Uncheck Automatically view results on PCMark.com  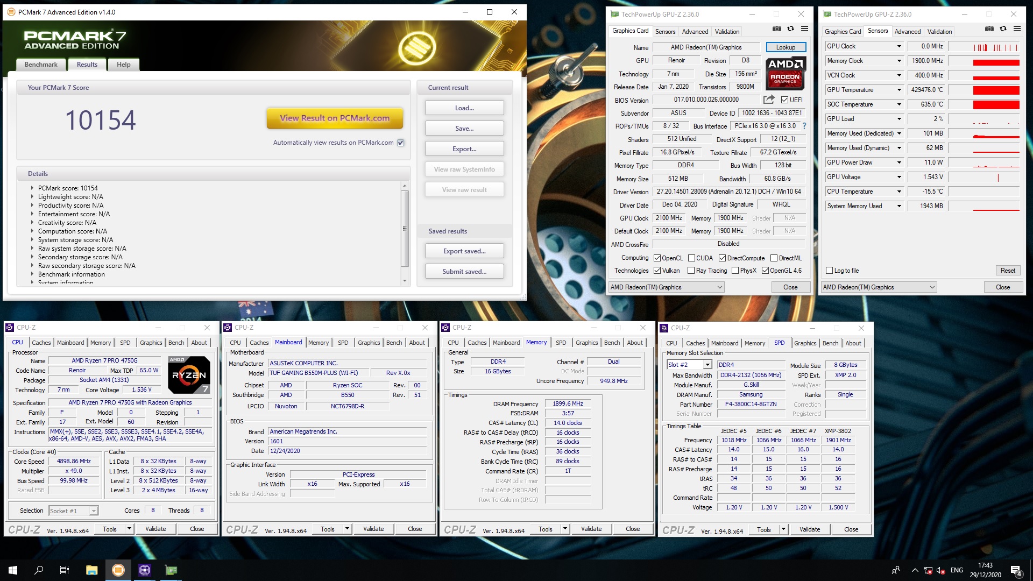400,143
